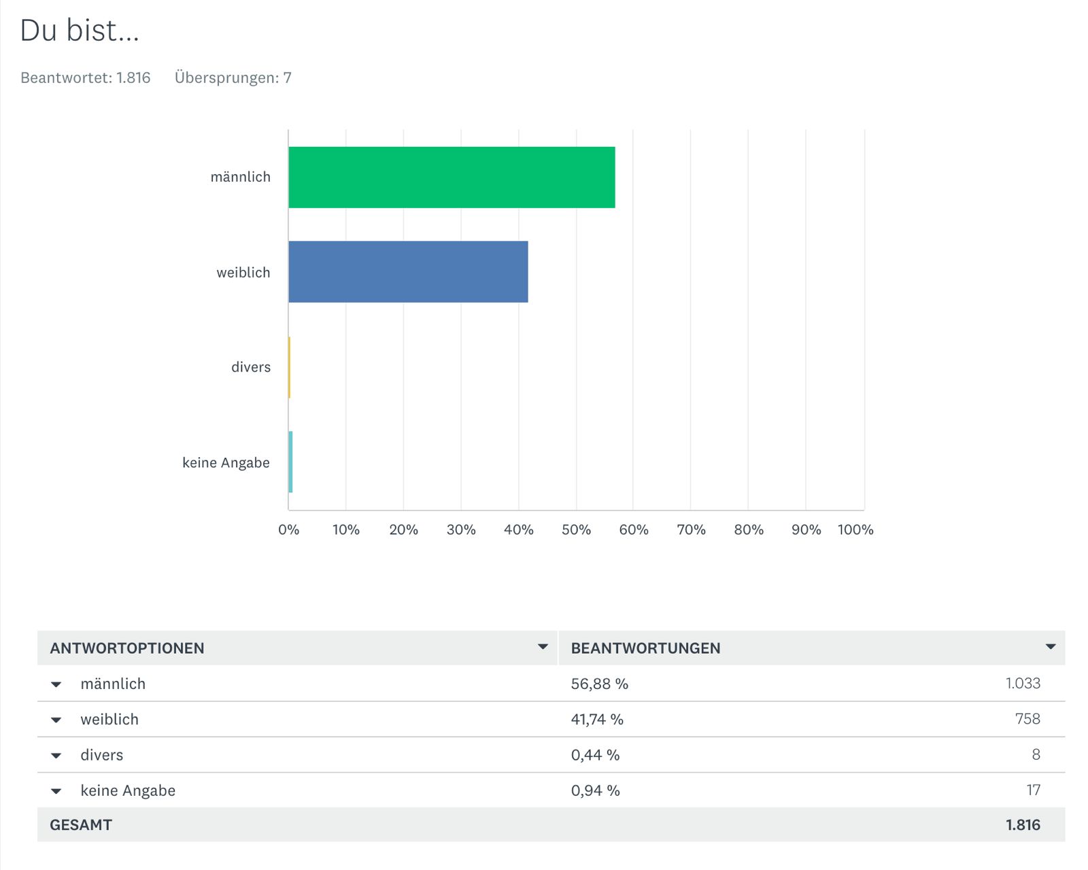This screenshot has height=870, width=1088.
Task: Expand the caret beside keine Angabe row
Action: click(56, 790)
